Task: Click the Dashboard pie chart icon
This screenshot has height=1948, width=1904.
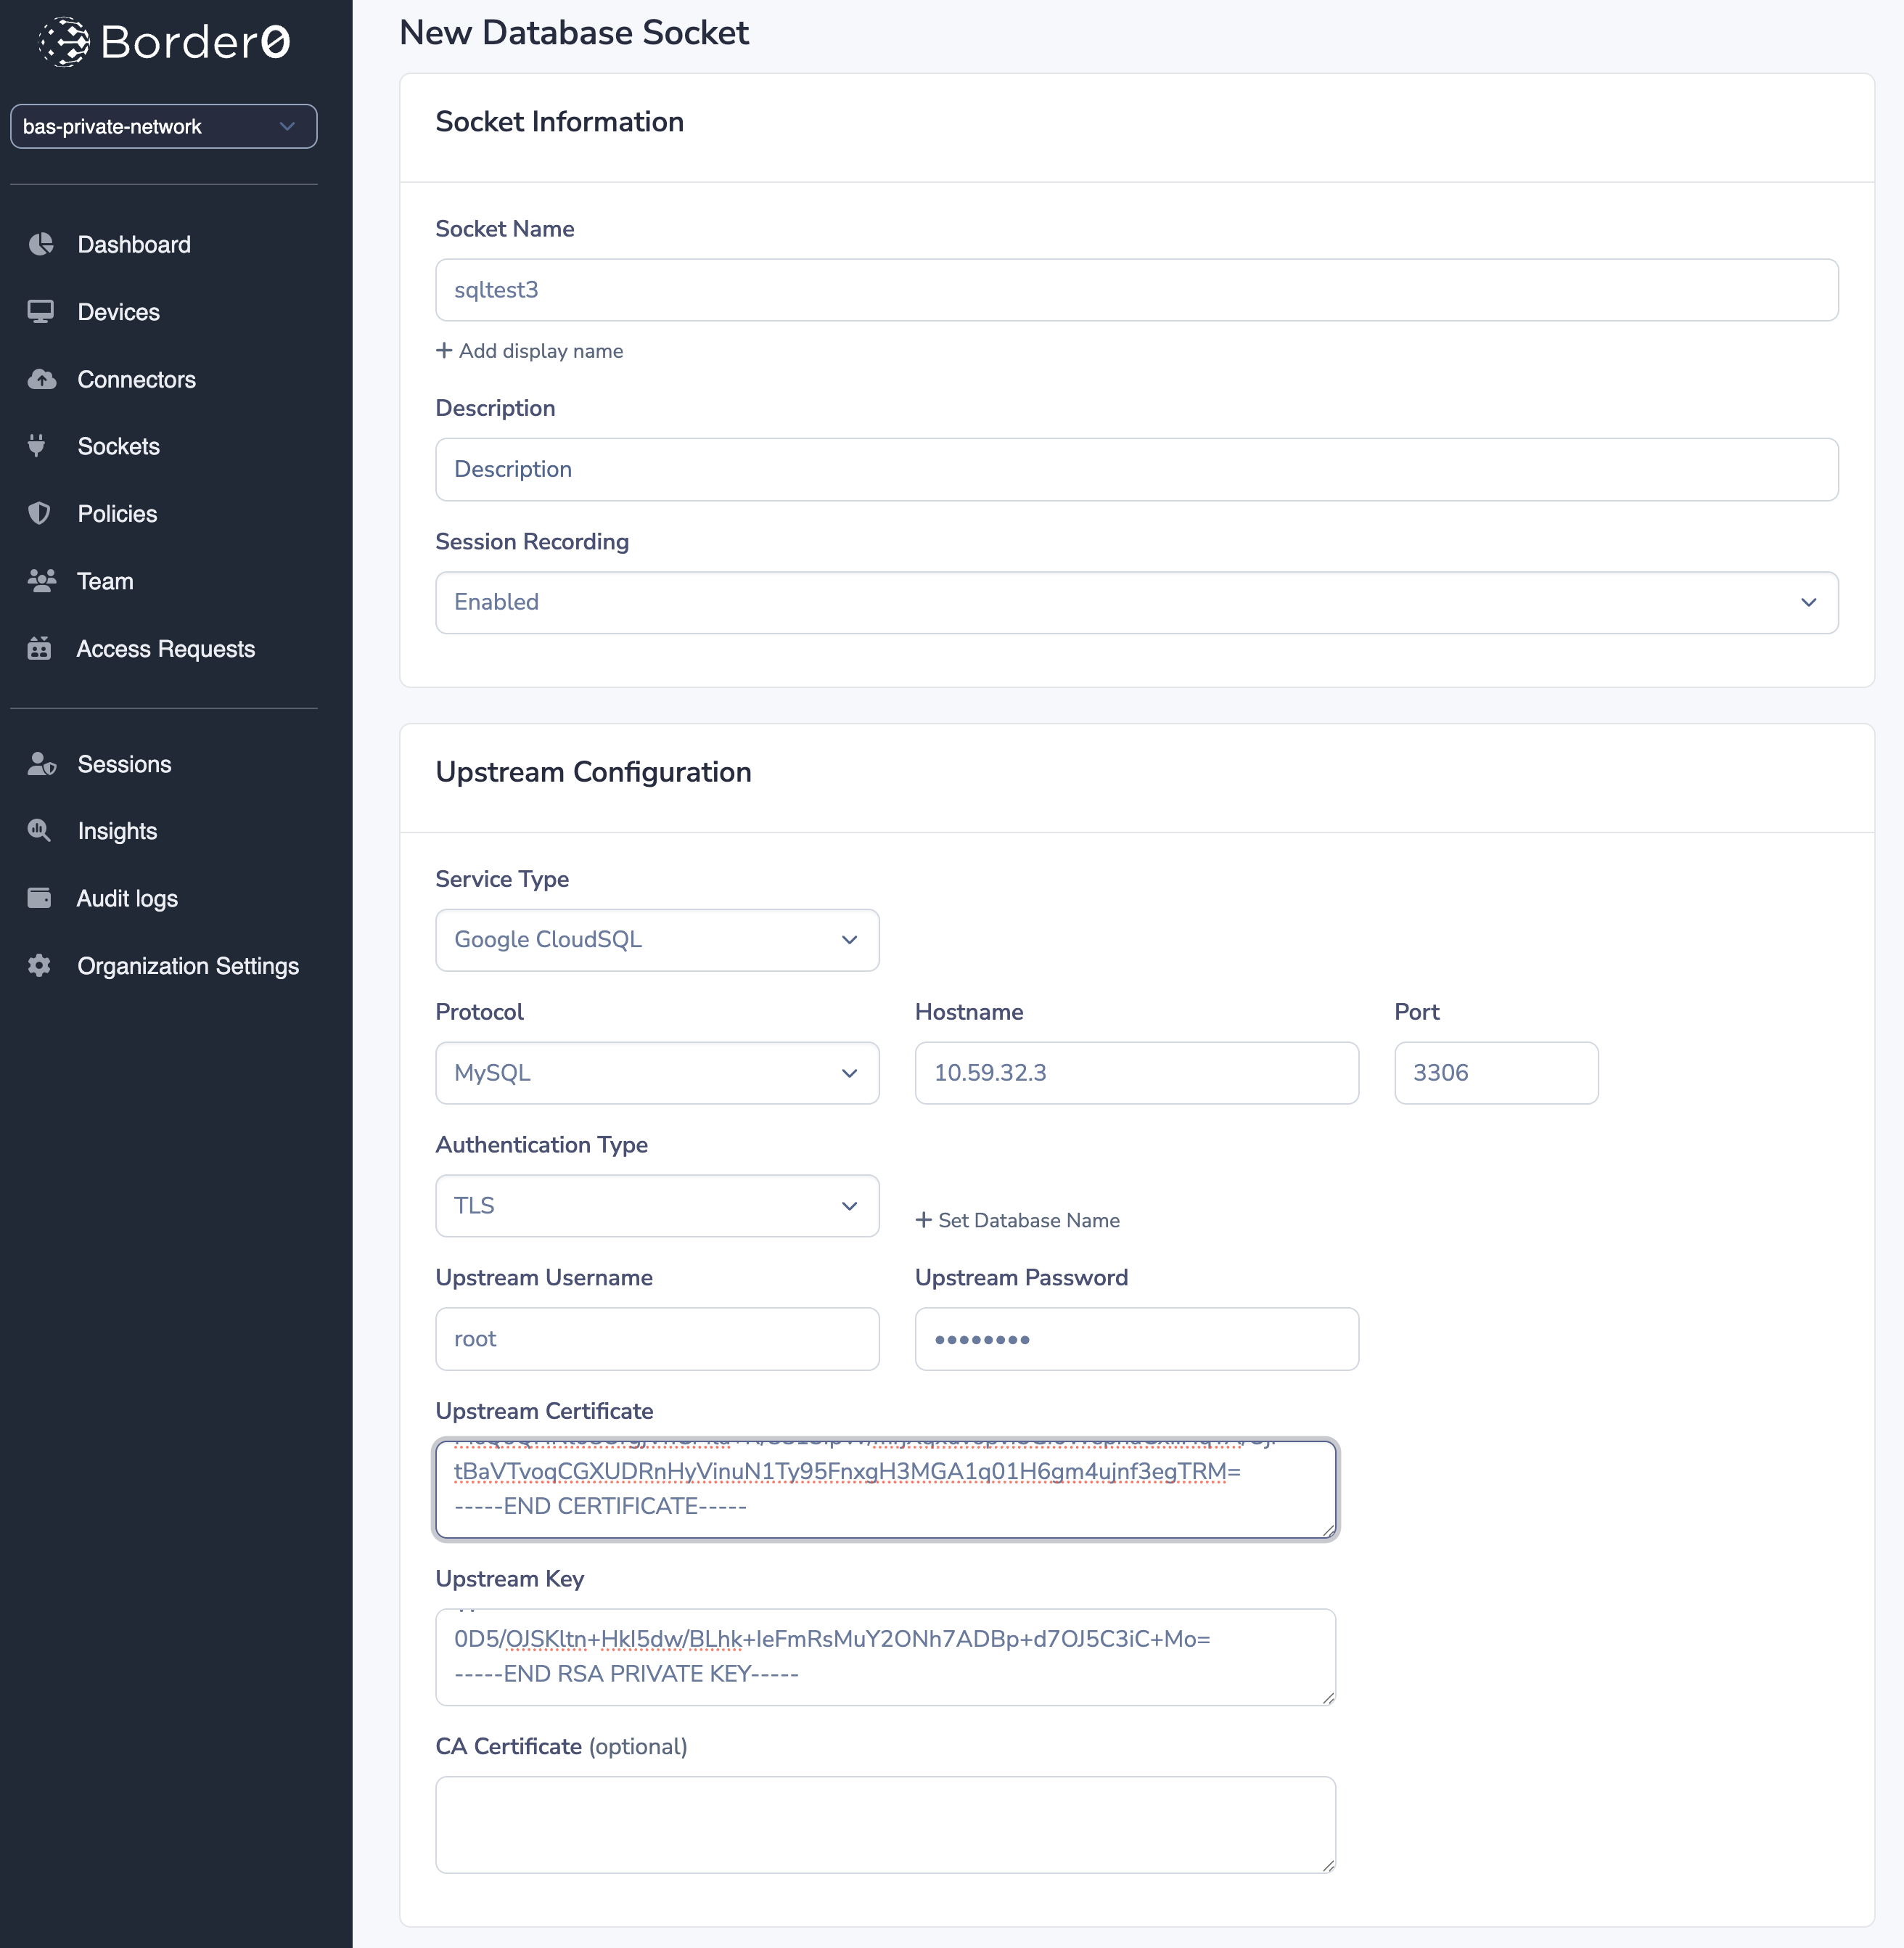Action: [x=41, y=244]
